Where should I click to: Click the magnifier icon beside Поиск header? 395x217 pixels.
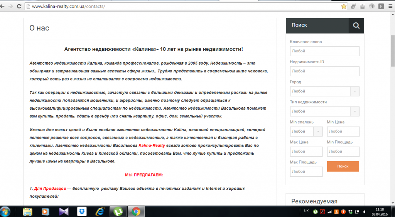[x=356, y=25]
